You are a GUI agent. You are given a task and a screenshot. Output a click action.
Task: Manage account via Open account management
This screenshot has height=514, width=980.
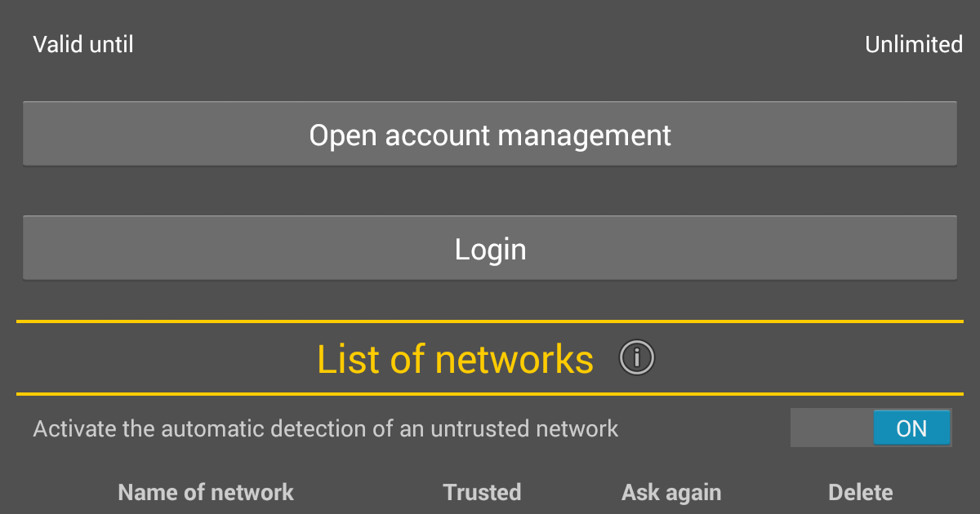[490, 134]
